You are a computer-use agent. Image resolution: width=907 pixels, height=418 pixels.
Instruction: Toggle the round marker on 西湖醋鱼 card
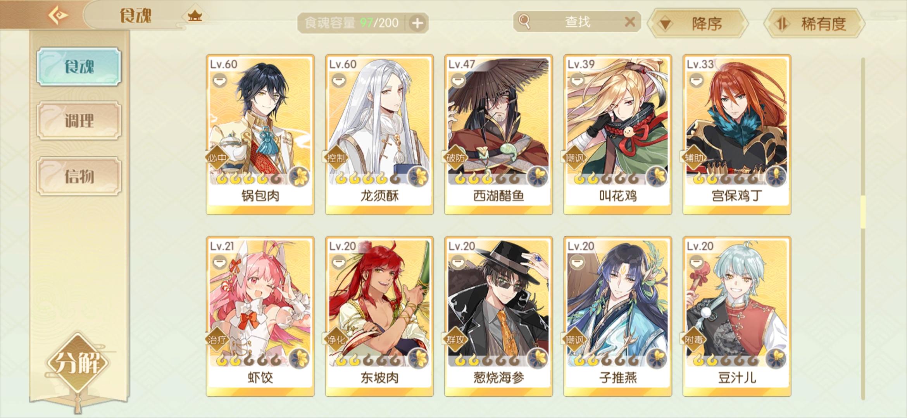tap(458, 81)
